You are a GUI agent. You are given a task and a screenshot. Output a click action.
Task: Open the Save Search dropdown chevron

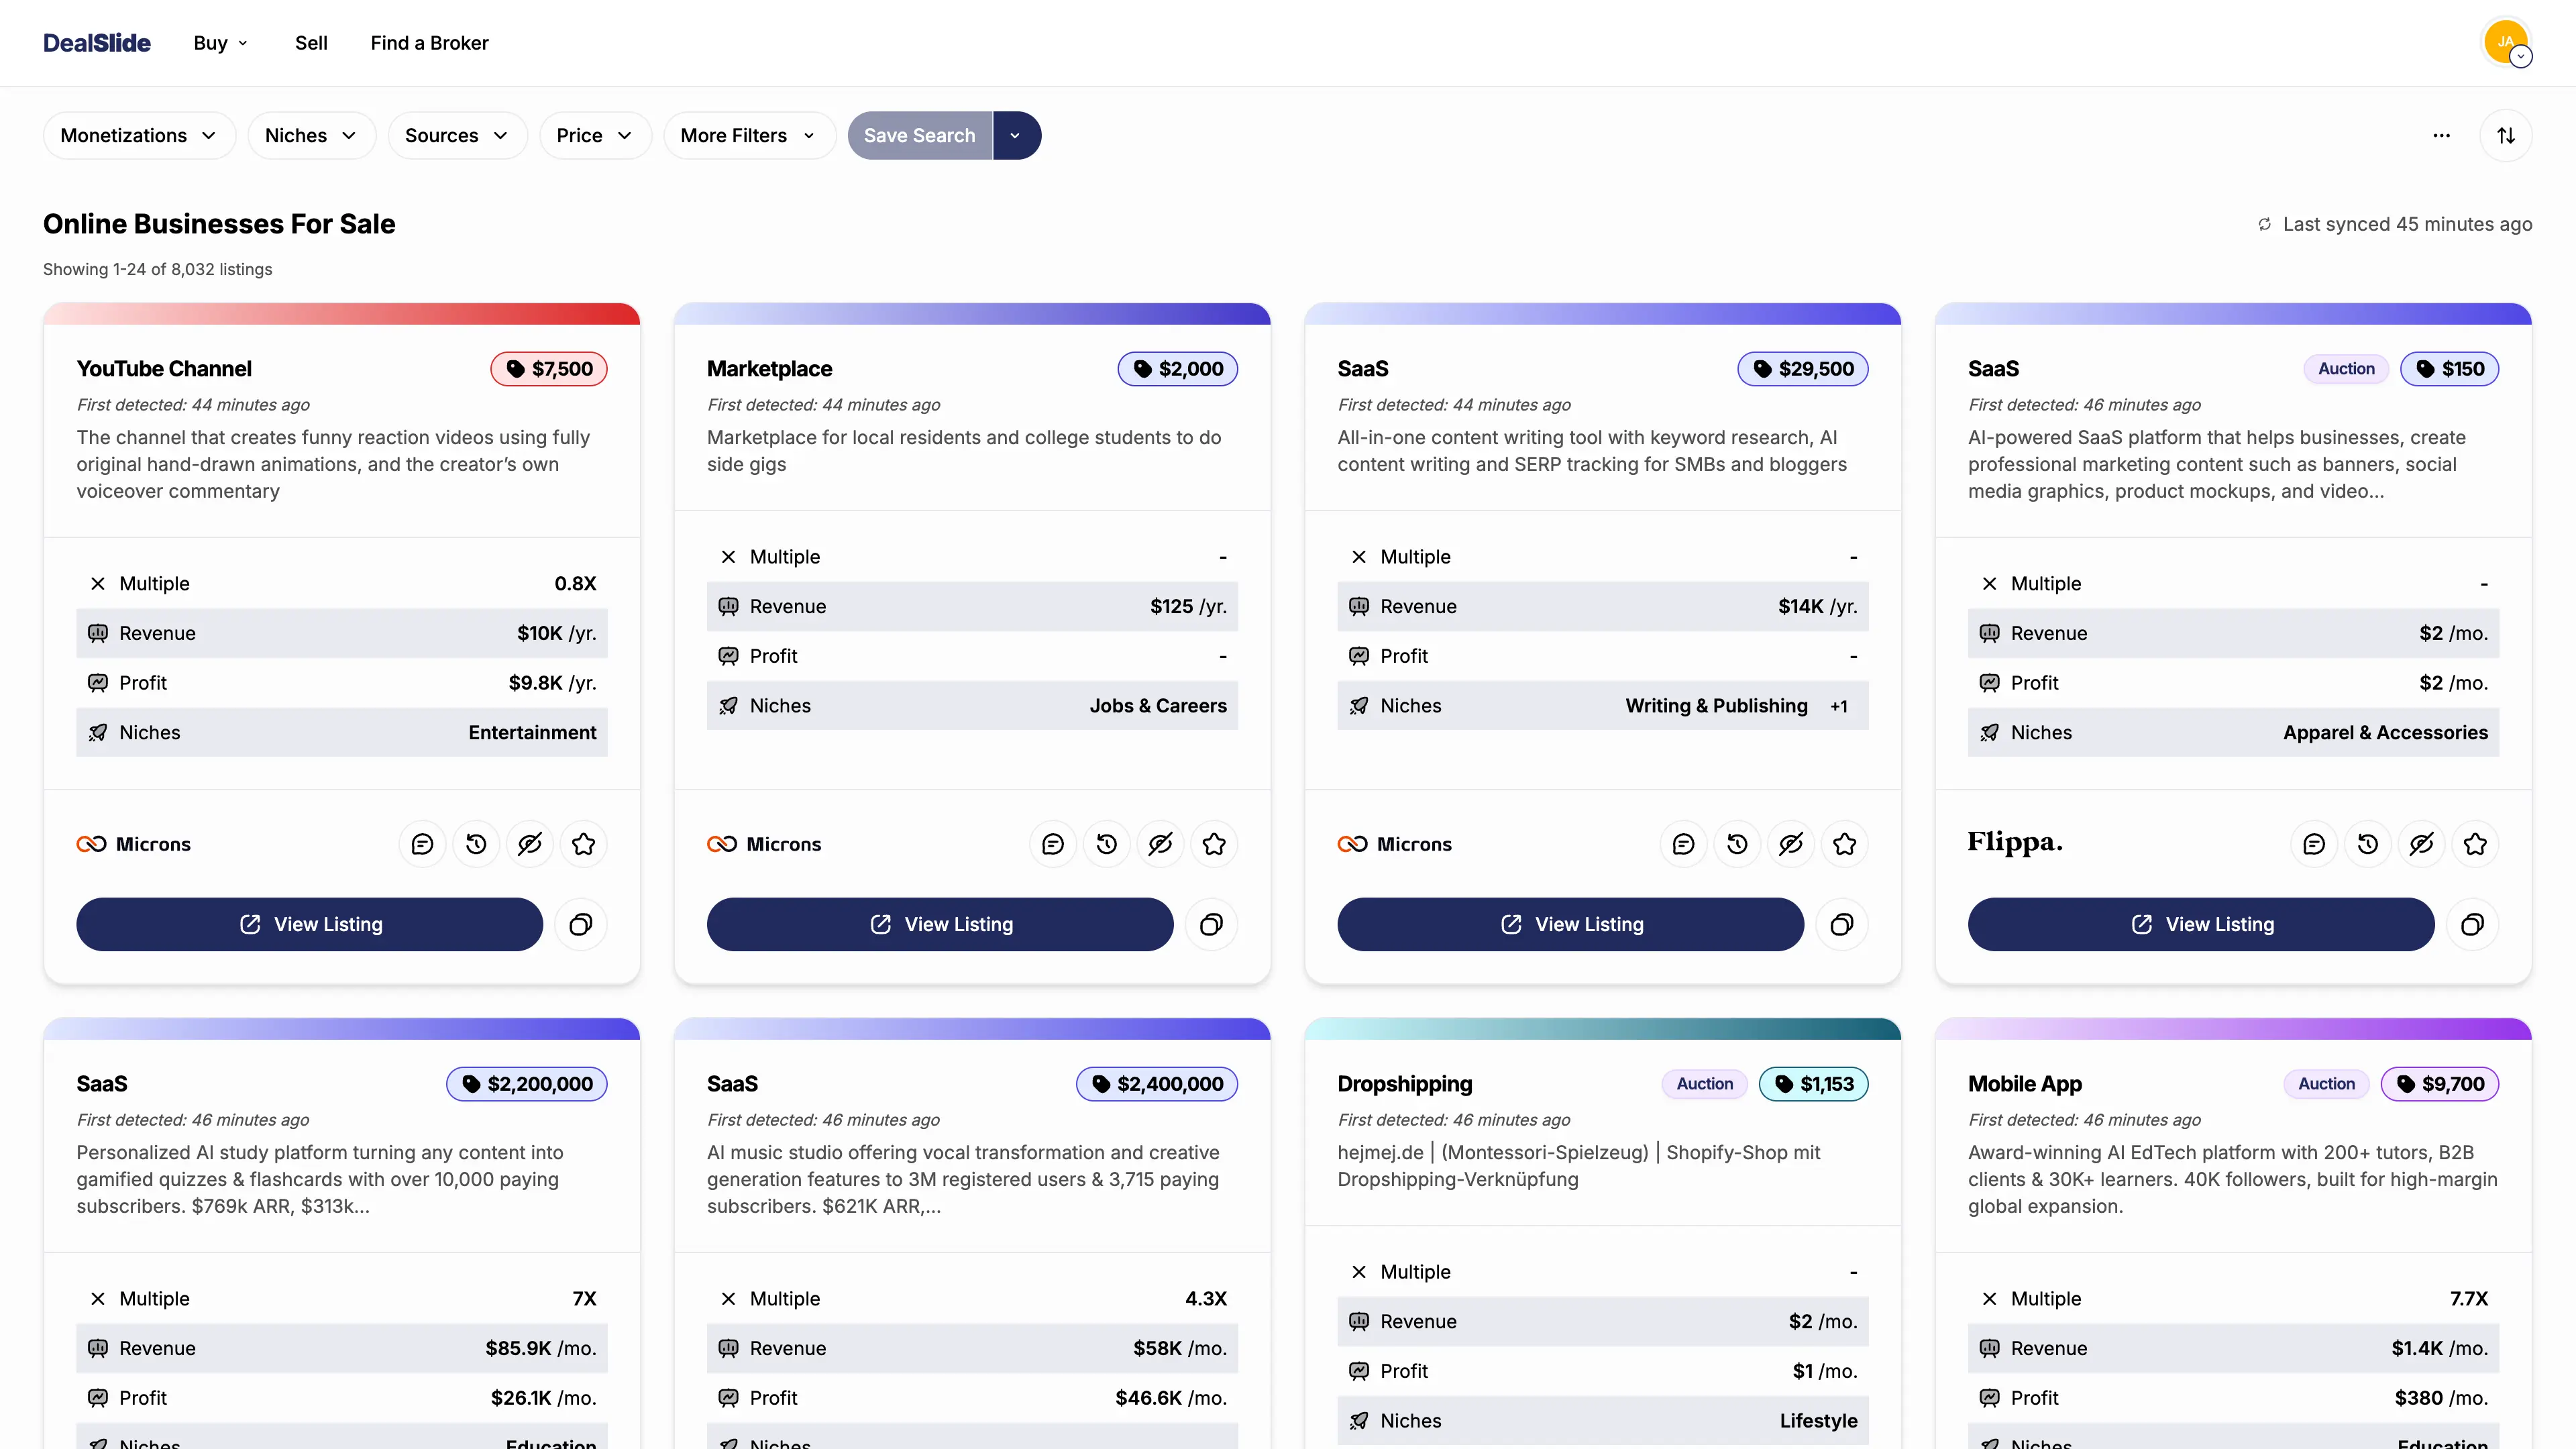coord(1016,135)
